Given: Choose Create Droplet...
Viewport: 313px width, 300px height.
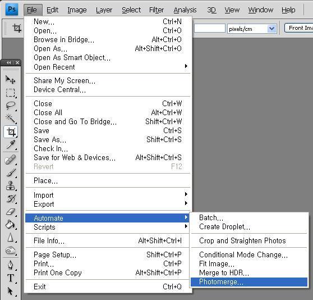Looking at the screenshot, I should tap(249, 226).
